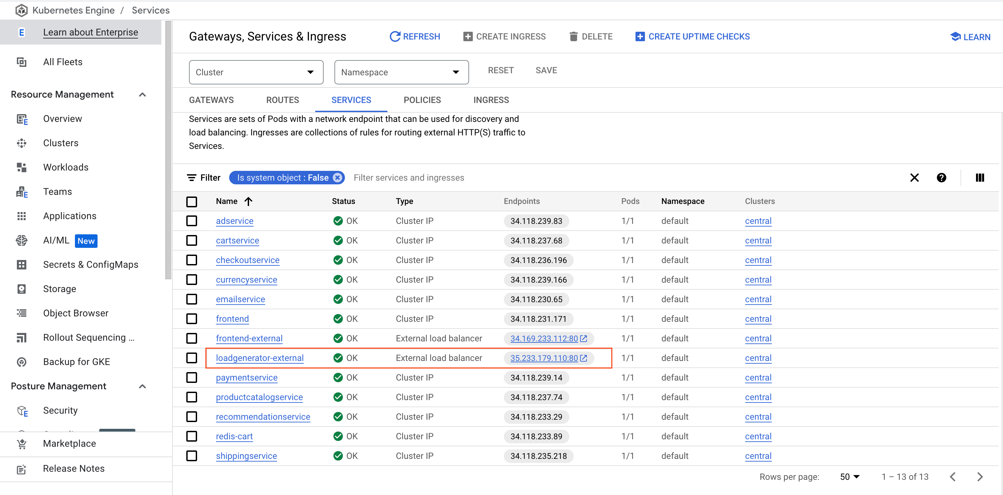1003x495 pixels.
Task: Open the frontend service link
Action: pos(233,319)
